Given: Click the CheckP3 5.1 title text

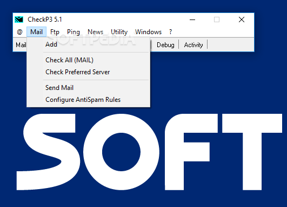Looking at the screenshot, I should click(45, 20).
